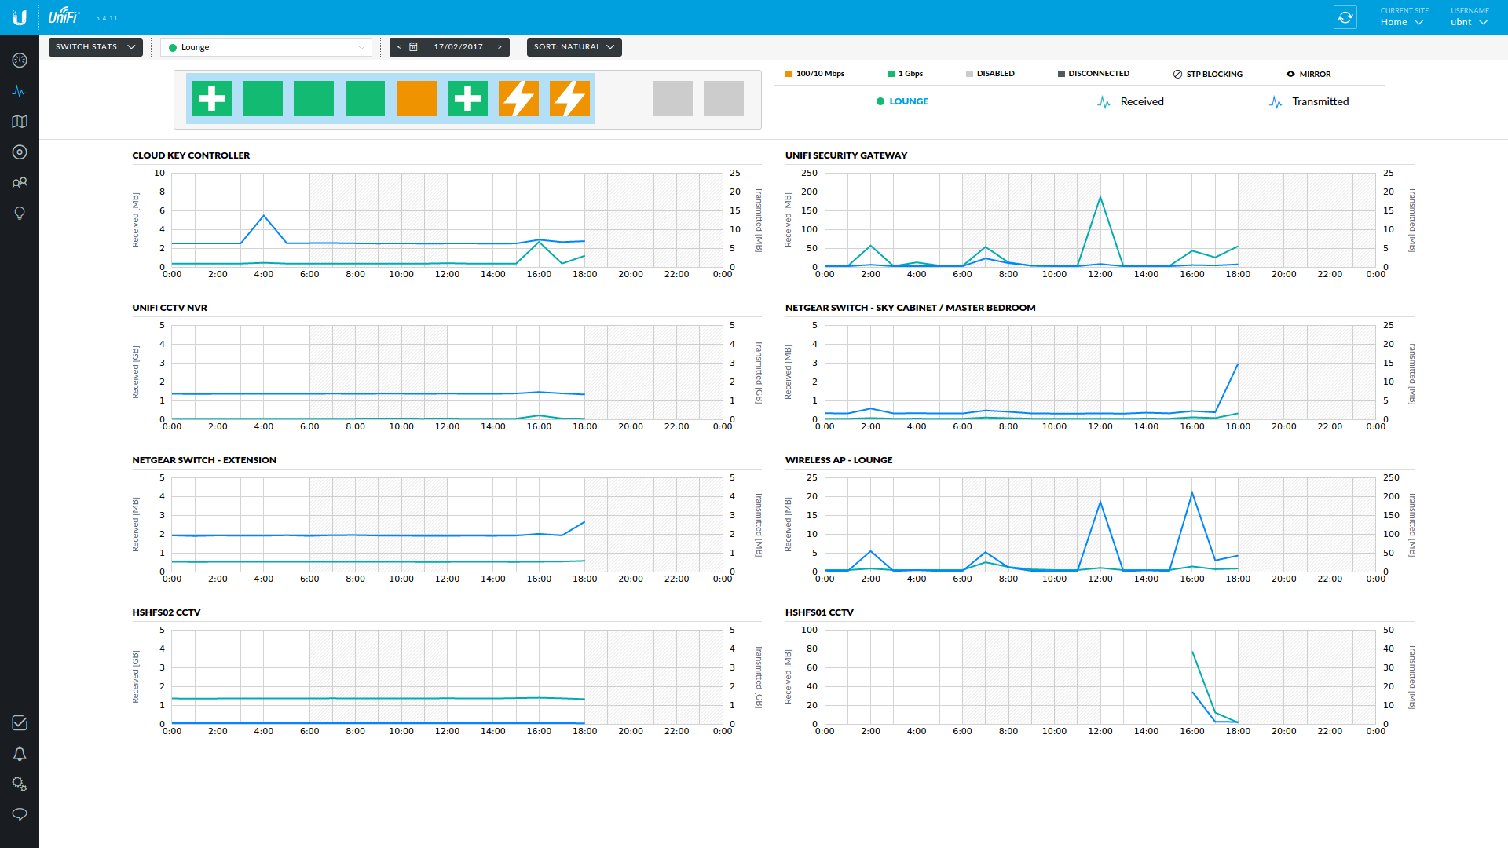Click the Disabled grey legend swatch
This screenshot has width=1508, height=848.
pyautogui.click(x=969, y=74)
